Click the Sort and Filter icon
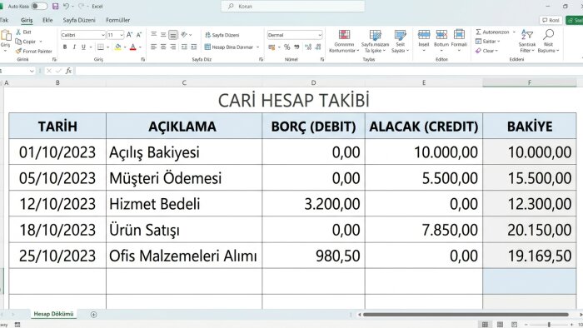This screenshot has height=328, width=583. pyautogui.click(x=527, y=35)
